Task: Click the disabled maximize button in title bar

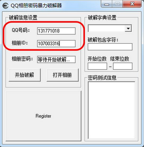Action: tap(117, 4)
